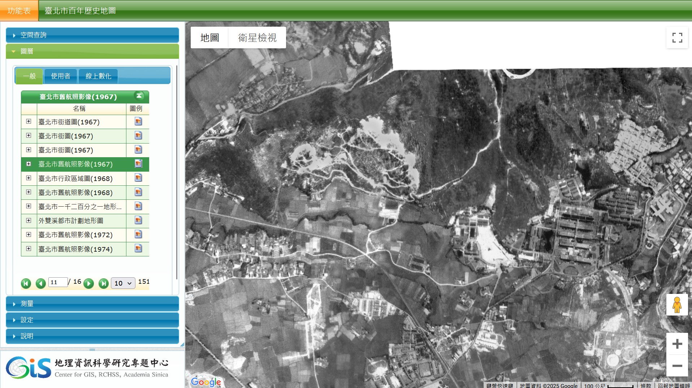Screen dimensions: 692x388
Task: Open legend icon for 臺北市街道圖(1967)
Action: (138, 122)
